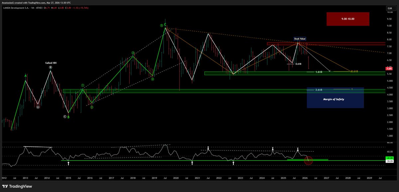Click the 2.618 Fibonacci label
Screen dimensions: 399x192
click(x=319, y=90)
